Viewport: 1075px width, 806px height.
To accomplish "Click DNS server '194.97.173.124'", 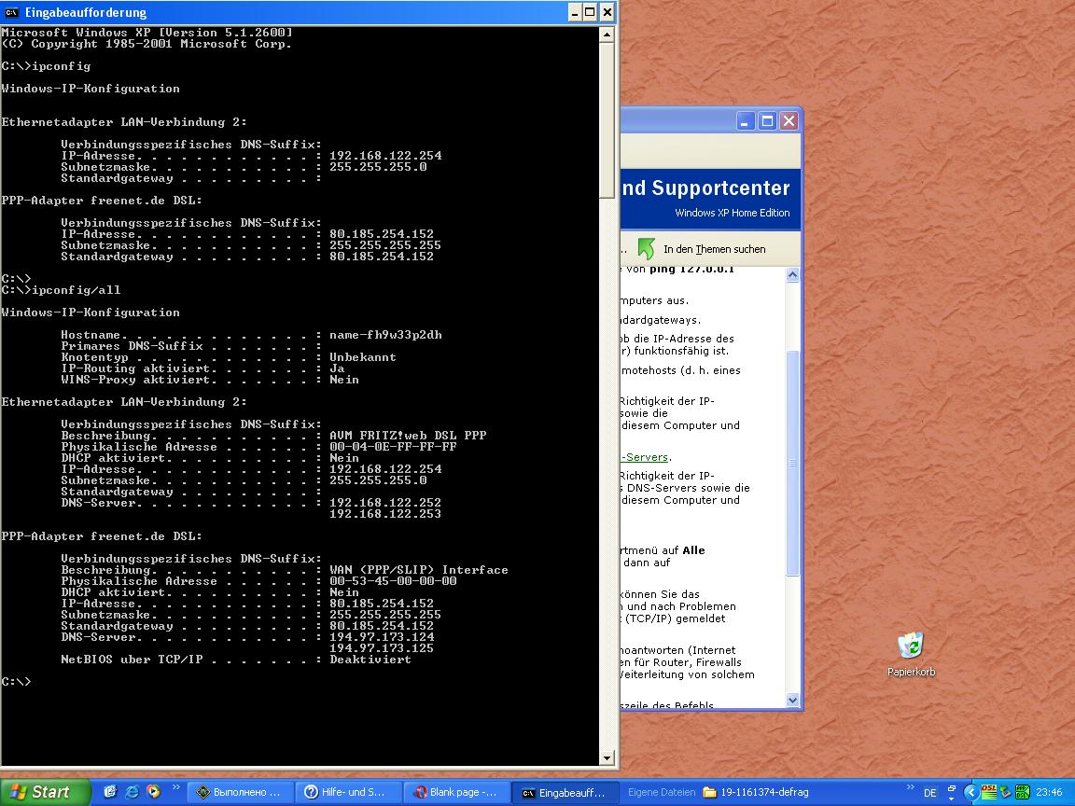I will pyautogui.click(x=382, y=637).
